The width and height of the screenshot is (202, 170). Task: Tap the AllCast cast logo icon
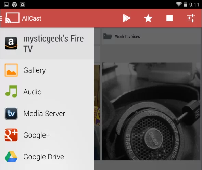tap(12, 18)
